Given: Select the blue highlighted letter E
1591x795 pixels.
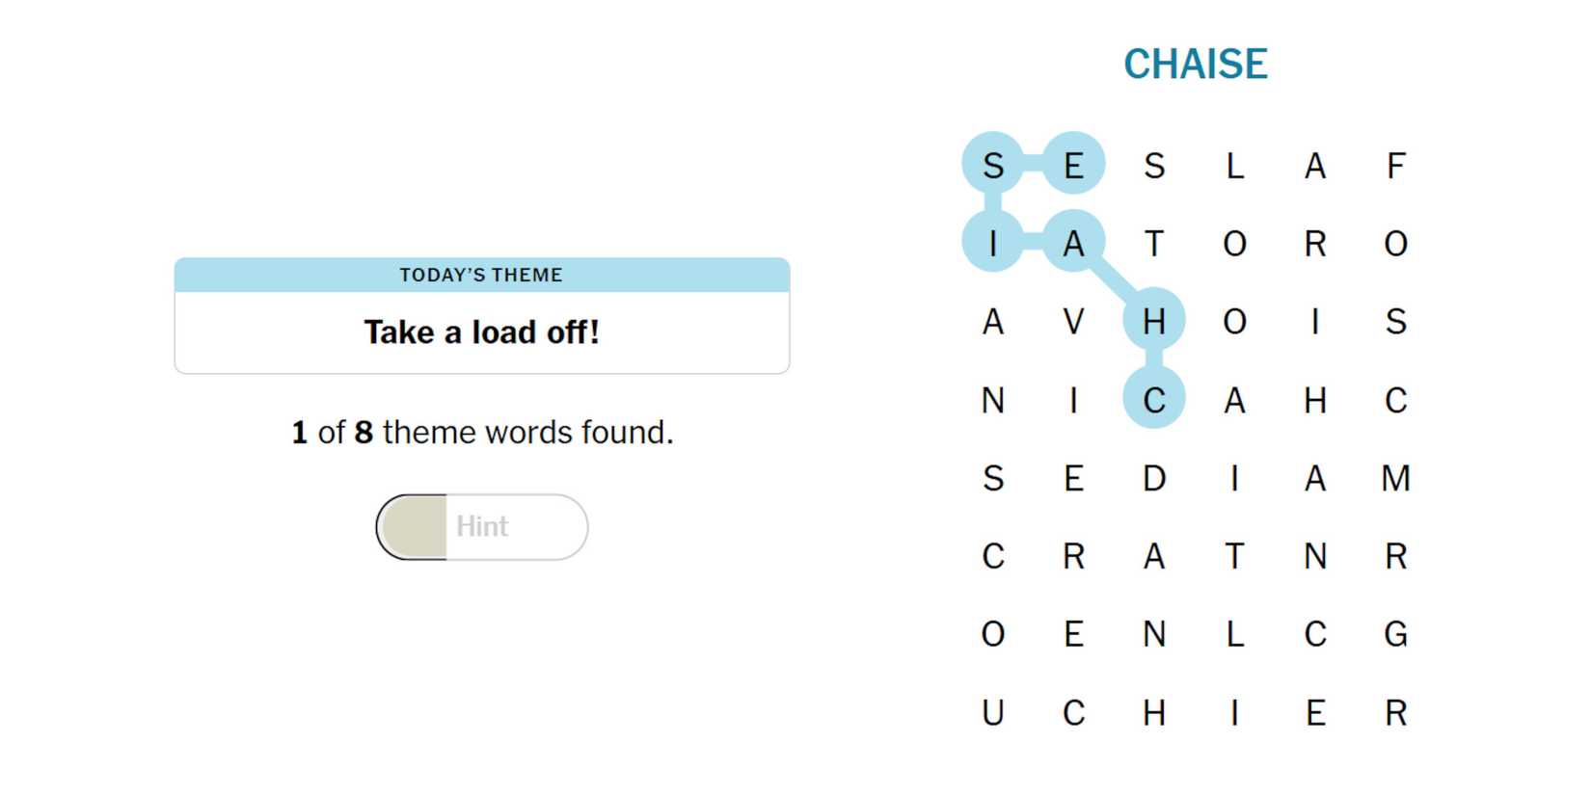Looking at the screenshot, I should pyautogui.click(x=1073, y=166).
